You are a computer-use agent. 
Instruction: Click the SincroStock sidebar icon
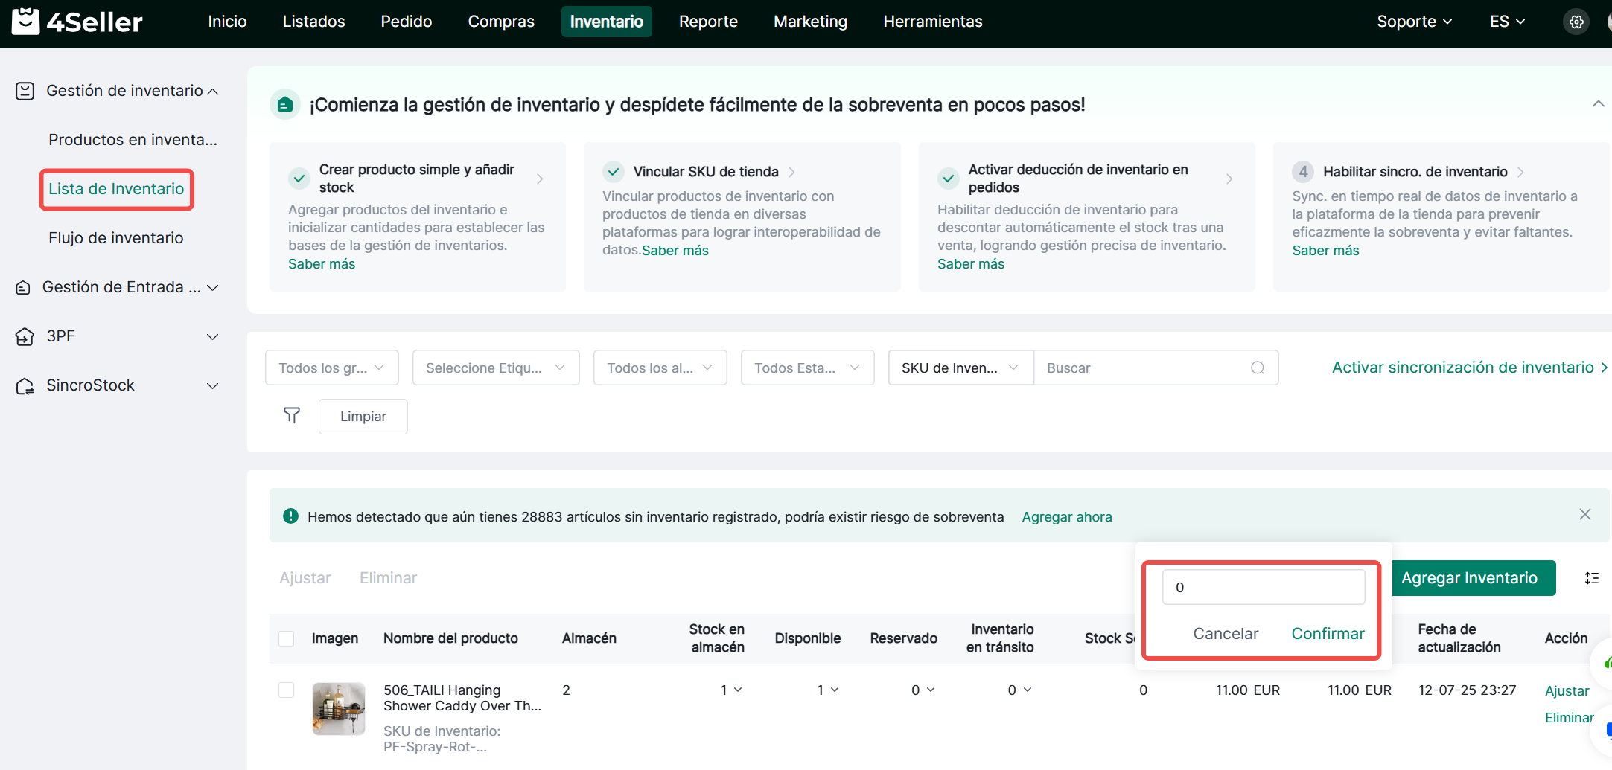click(x=25, y=386)
